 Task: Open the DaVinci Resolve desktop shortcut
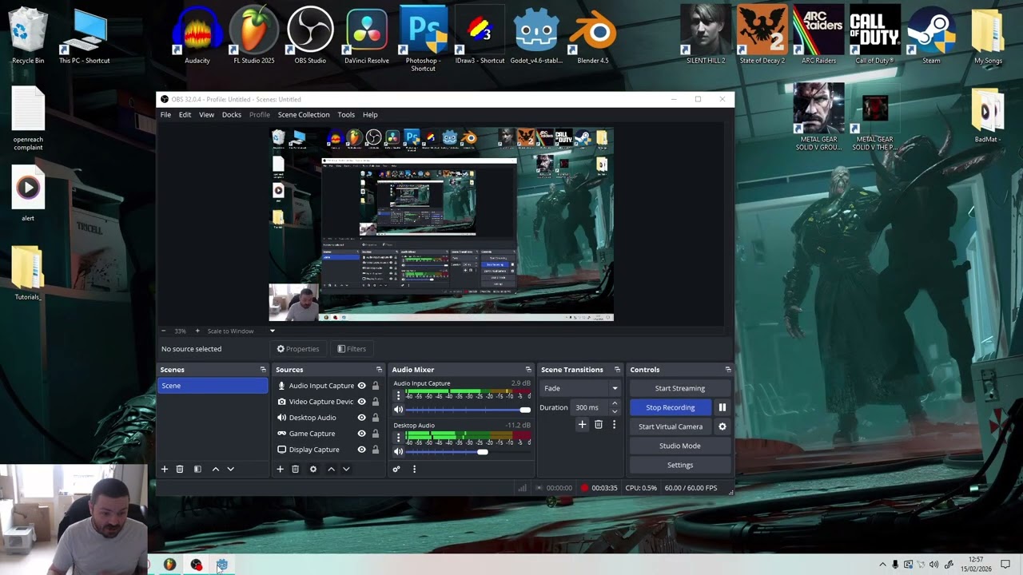367,36
